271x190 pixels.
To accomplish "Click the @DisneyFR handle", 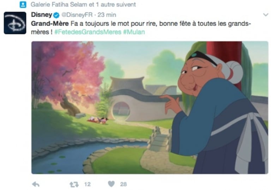I will 77,15.
